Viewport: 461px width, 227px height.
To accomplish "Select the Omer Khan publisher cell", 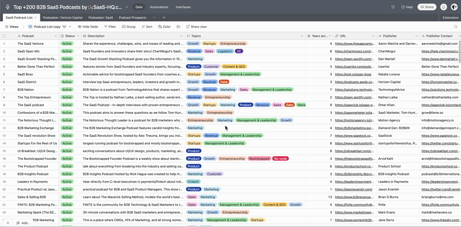I will [x=398, y=105].
